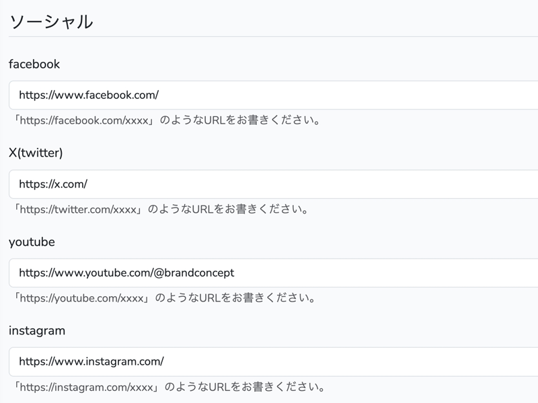Screen dimensions: 538x403
Task: Click the "ソーシャル" section heading
Action: click(51, 21)
